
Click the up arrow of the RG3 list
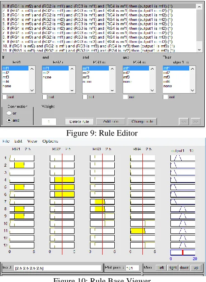pos(112,69)
